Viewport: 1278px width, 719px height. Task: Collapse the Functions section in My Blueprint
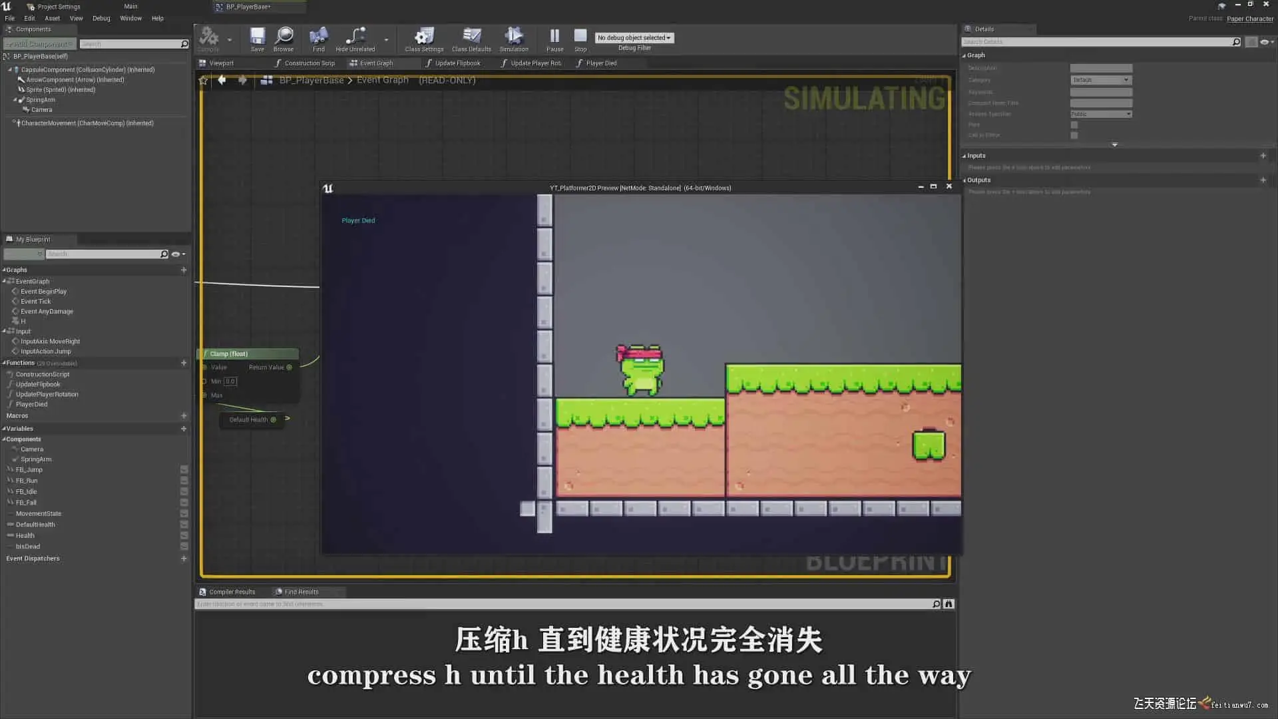tap(4, 363)
